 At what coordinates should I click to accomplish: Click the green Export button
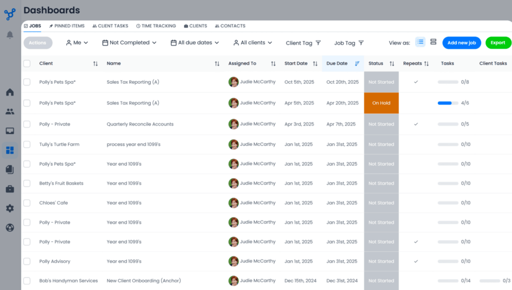(x=497, y=43)
